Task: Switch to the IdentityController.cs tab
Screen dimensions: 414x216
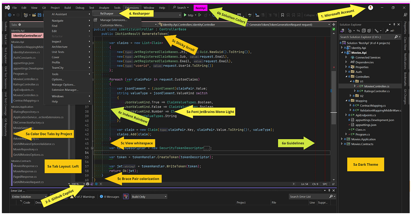Action: point(27,35)
